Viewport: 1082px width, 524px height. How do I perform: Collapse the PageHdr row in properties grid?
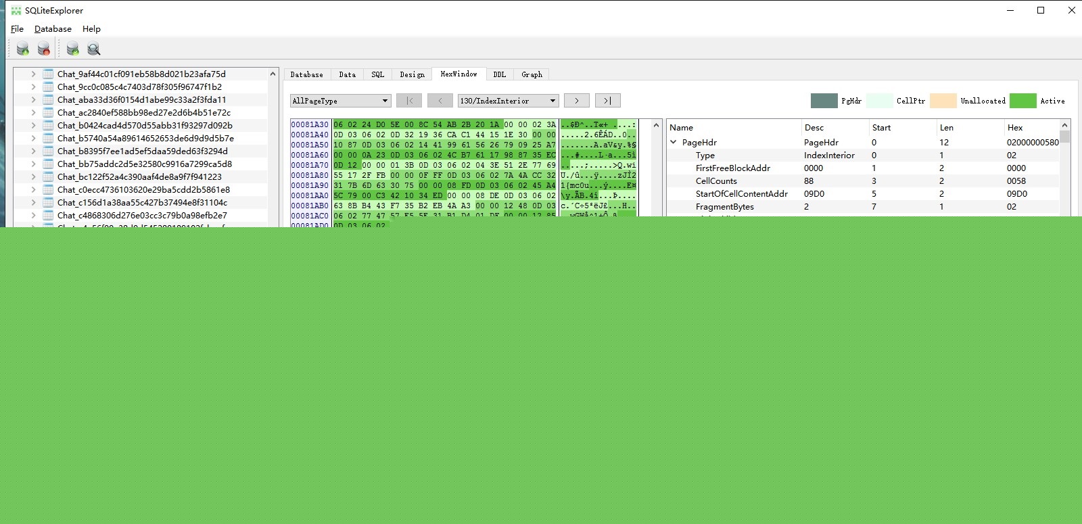674,143
